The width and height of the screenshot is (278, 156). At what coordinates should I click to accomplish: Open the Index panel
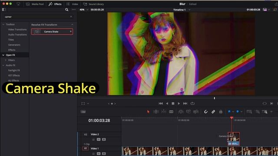(72, 4)
